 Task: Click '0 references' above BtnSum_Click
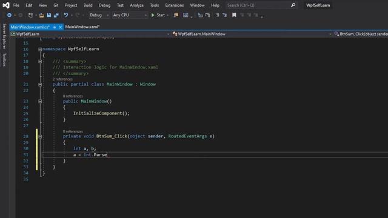click(73, 131)
